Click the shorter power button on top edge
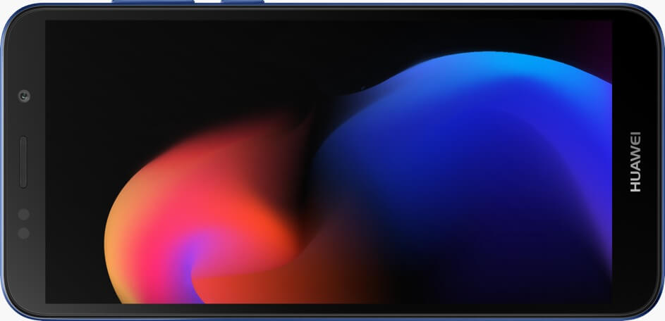 pos(242,1)
